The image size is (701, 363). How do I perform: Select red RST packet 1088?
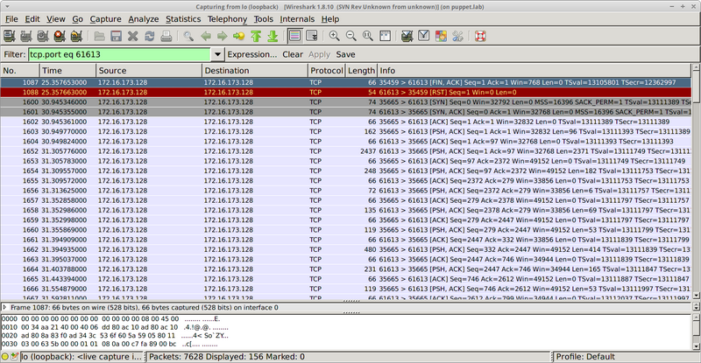(x=346, y=92)
